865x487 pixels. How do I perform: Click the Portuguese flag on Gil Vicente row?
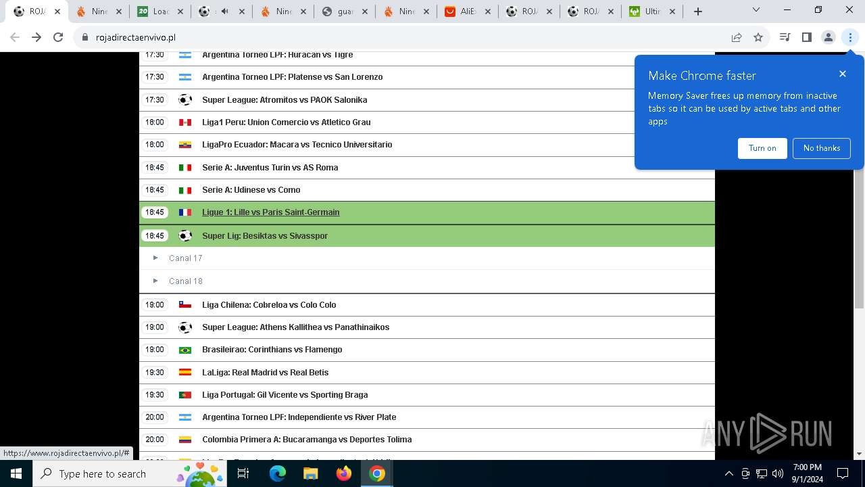click(184, 394)
